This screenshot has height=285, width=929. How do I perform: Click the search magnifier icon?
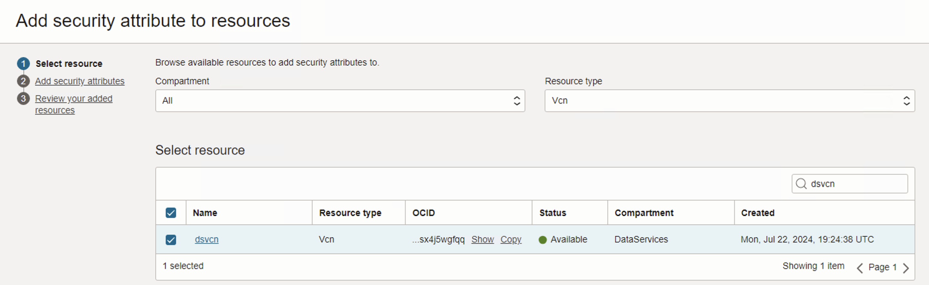tap(801, 184)
